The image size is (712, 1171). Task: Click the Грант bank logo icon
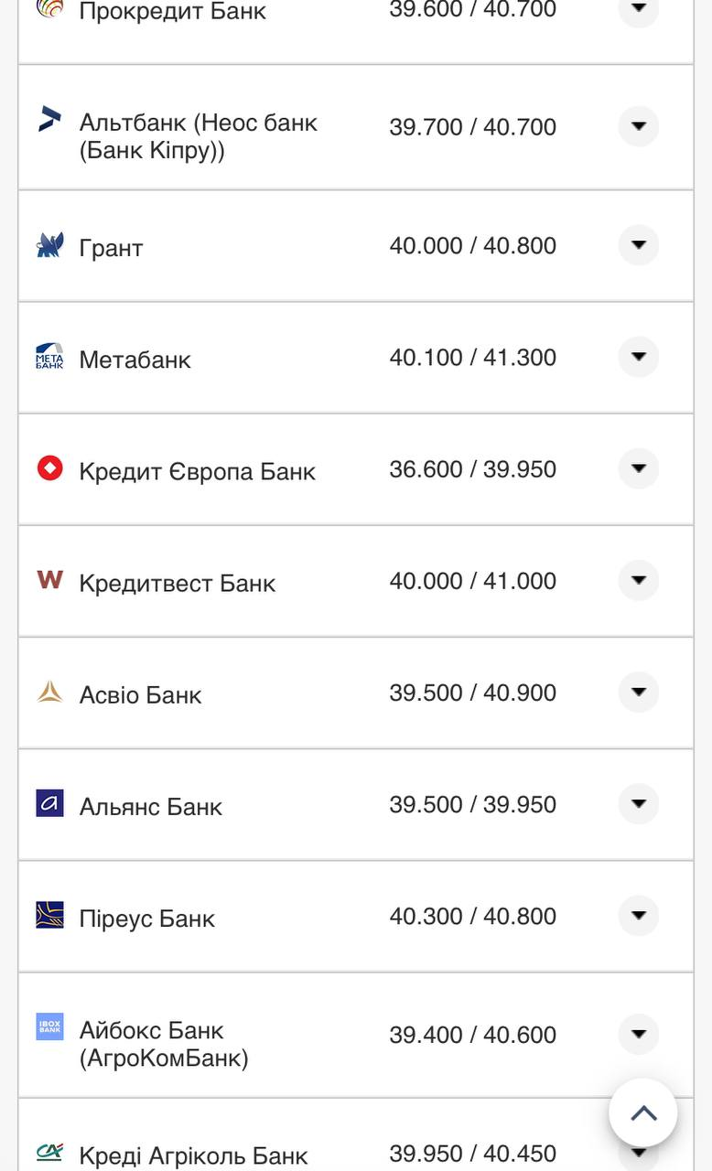[x=49, y=245]
